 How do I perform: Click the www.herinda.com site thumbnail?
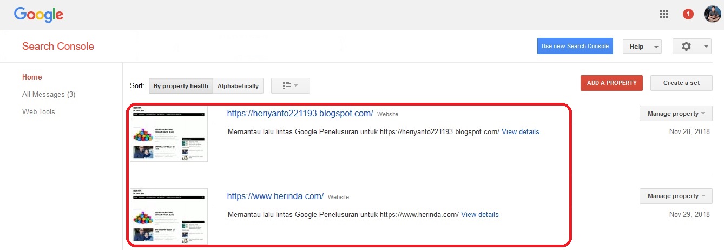click(169, 216)
